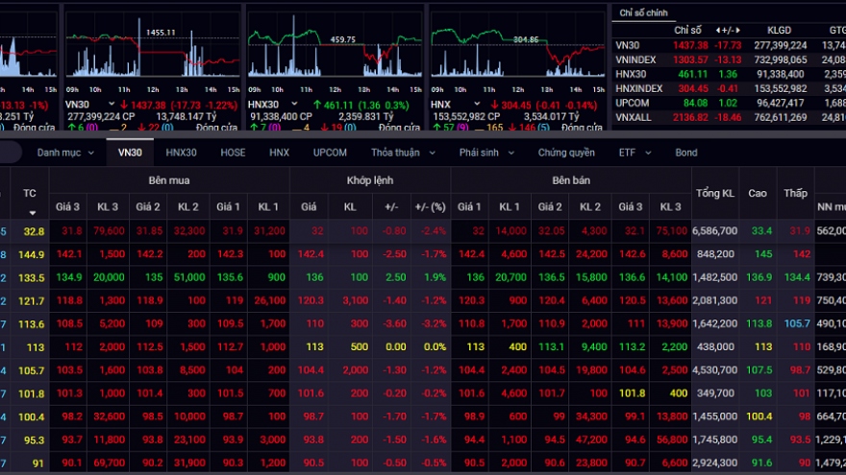
Task: Click the Tổng KL column header
Action: click(715, 193)
